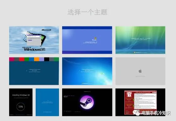Screen dimensions: 176x121
Task: Pick the Windows Vista aurora theme
Action: point(140,40)
